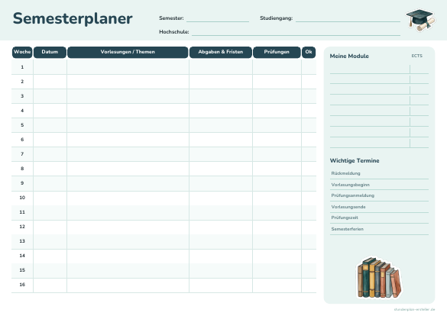Click the Datum cell for week 9
Viewport: 447px width, 316px height.
click(50, 183)
